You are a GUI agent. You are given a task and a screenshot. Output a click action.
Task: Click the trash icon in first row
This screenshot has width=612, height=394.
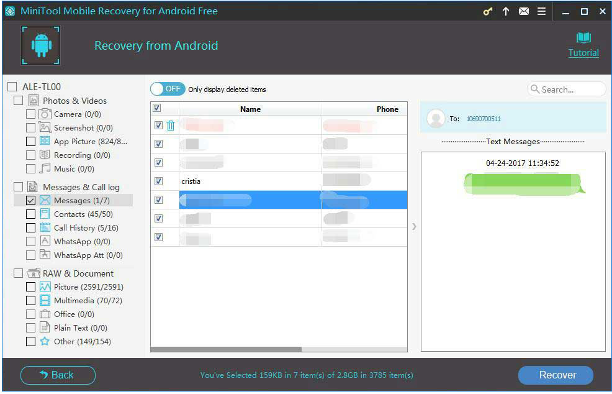[x=171, y=126]
